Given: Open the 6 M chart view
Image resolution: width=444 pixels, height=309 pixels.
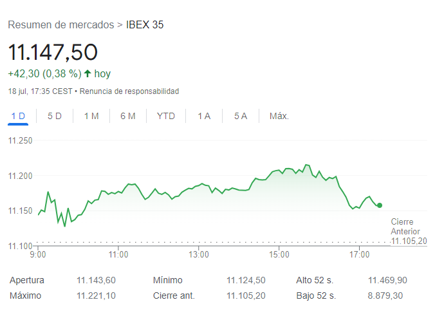Looking at the screenshot, I should pyautogui.click(x=127, y=116).
